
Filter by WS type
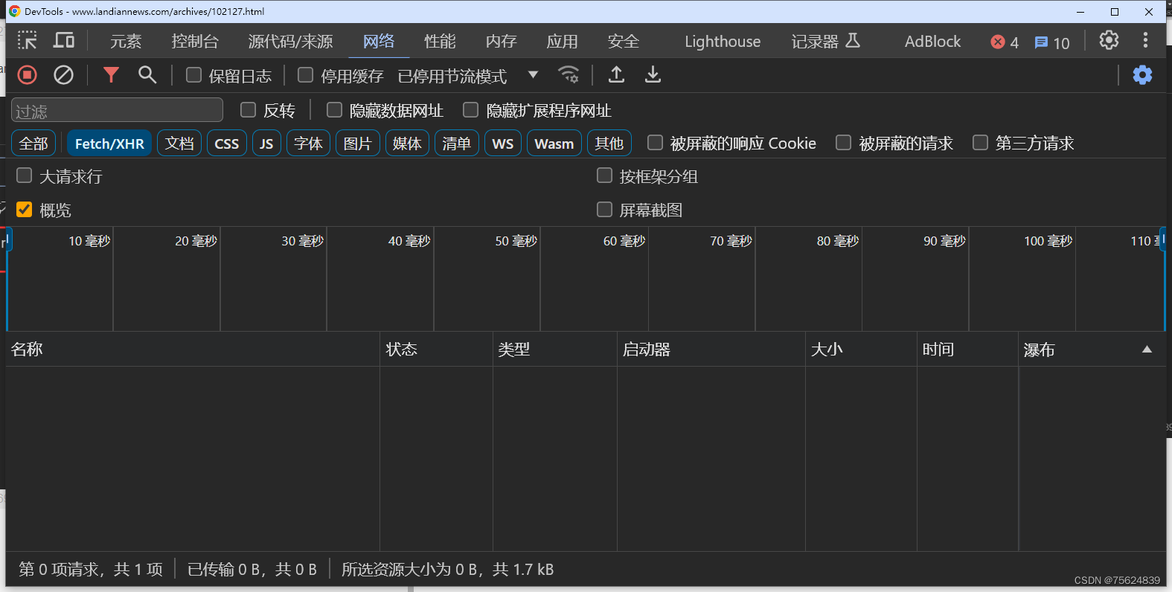503,143
